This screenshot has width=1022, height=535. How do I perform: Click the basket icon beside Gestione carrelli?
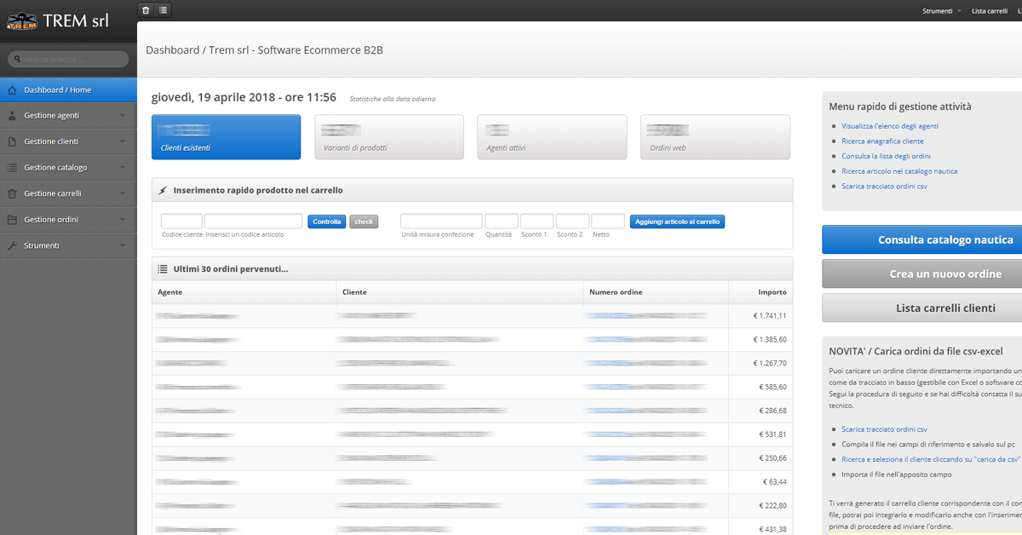coord(12,193)
